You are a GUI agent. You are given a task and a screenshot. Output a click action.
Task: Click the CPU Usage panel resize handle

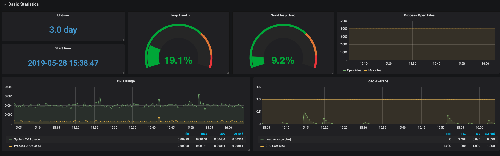pos(249,150)
